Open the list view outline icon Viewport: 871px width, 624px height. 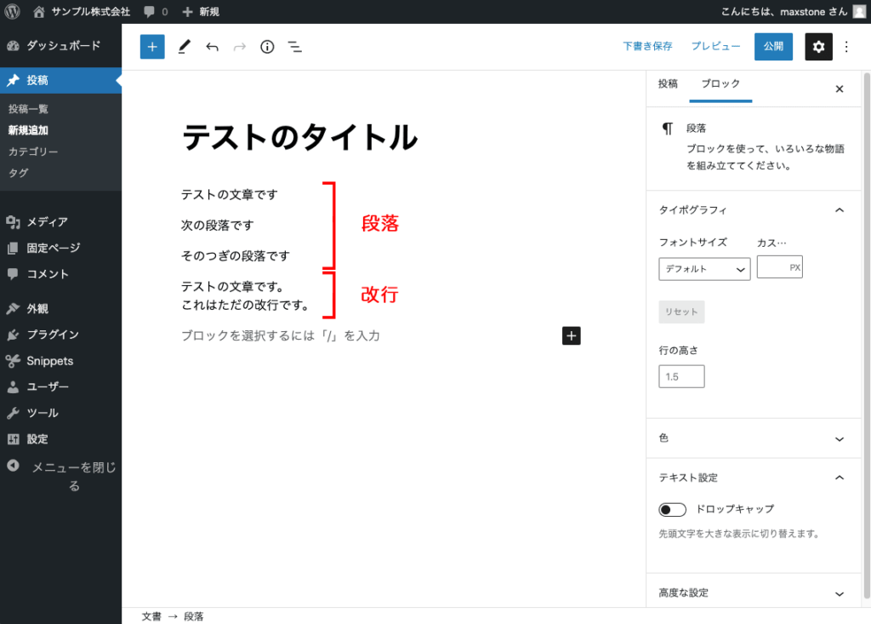pyautogui.click(x=295, y=47)
